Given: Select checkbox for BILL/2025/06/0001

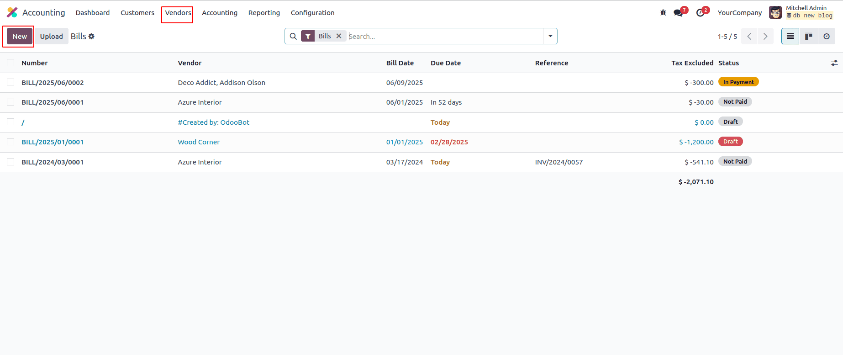Looking at the screenshot, I should tap(11, 102).
